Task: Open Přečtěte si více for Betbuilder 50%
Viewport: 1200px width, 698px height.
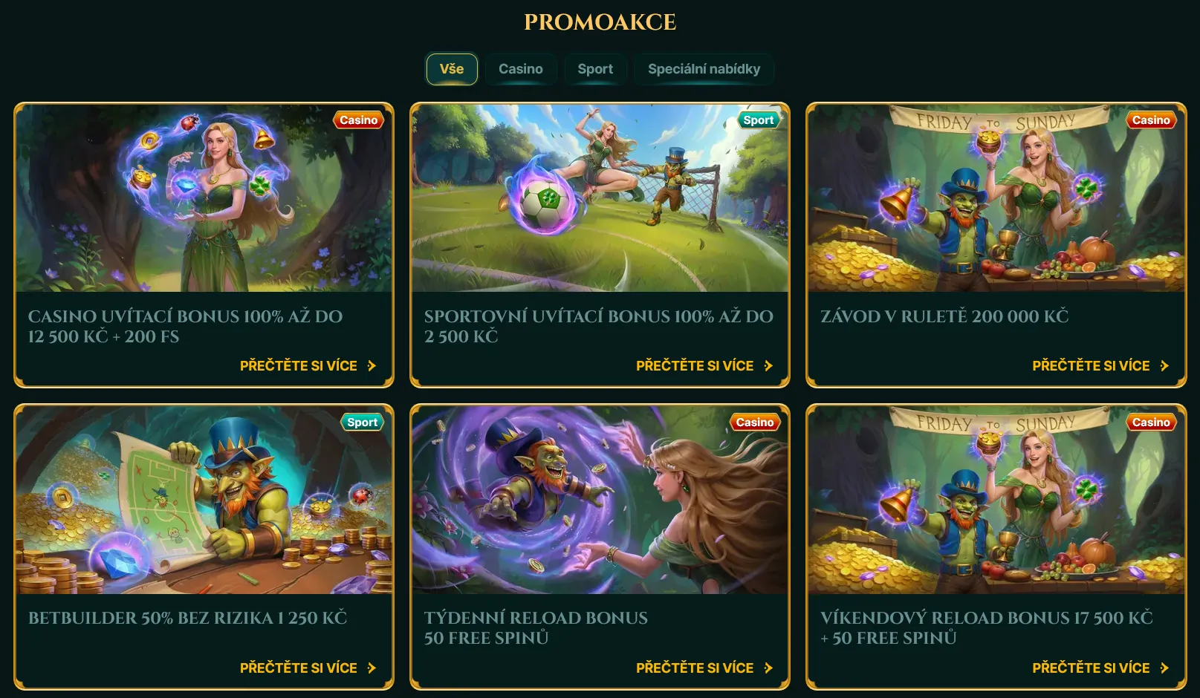Action: 308,668
